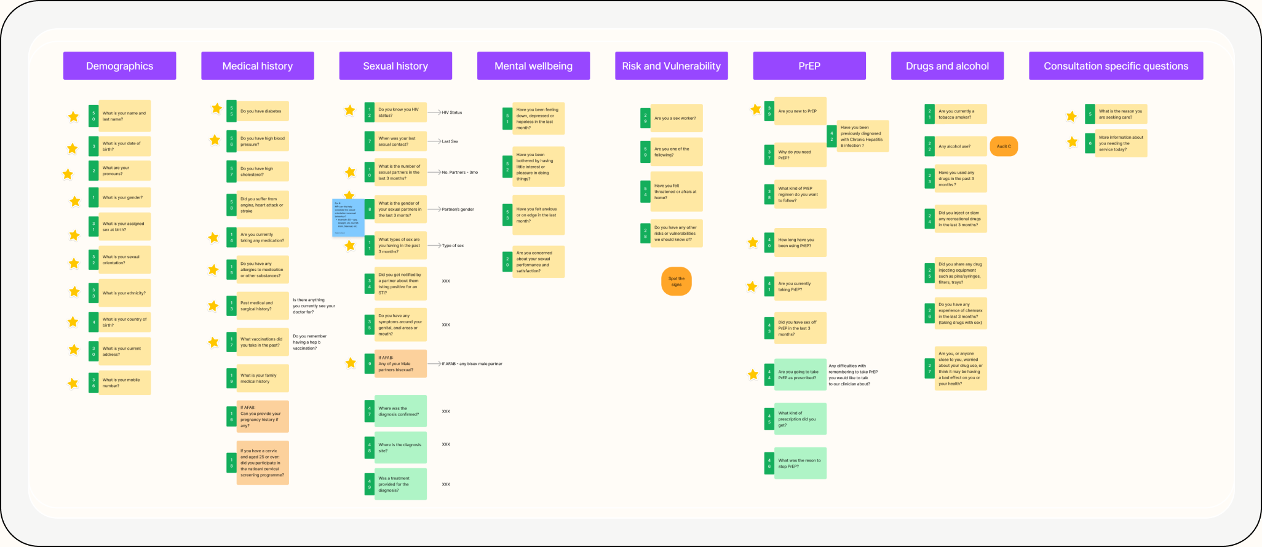Click the star beside "Do you have diabetes"
Viewport: 1262px width, 547px height.
(x=216, y=109)
